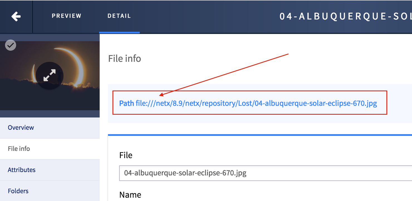Click the "File info" page heading
Viewport: 412px width, 201px height.
124,59
